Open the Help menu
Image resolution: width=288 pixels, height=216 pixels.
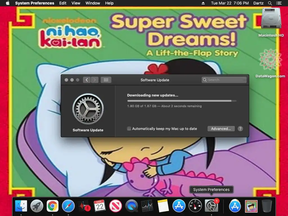[x=109, y=3]
